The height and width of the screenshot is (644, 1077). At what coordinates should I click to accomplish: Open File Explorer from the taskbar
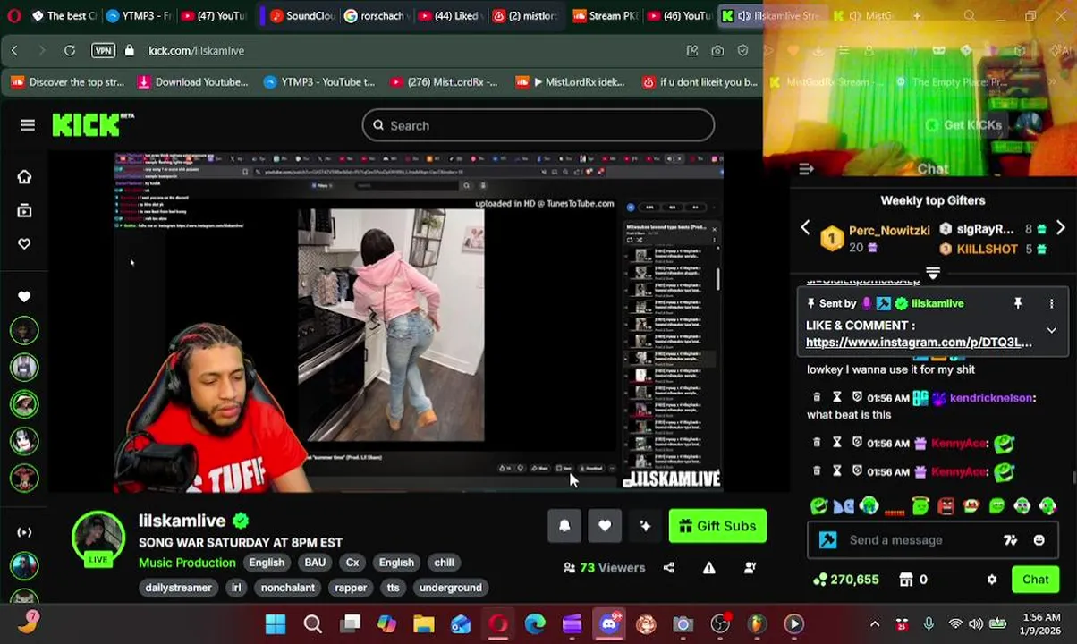(424, 624)
